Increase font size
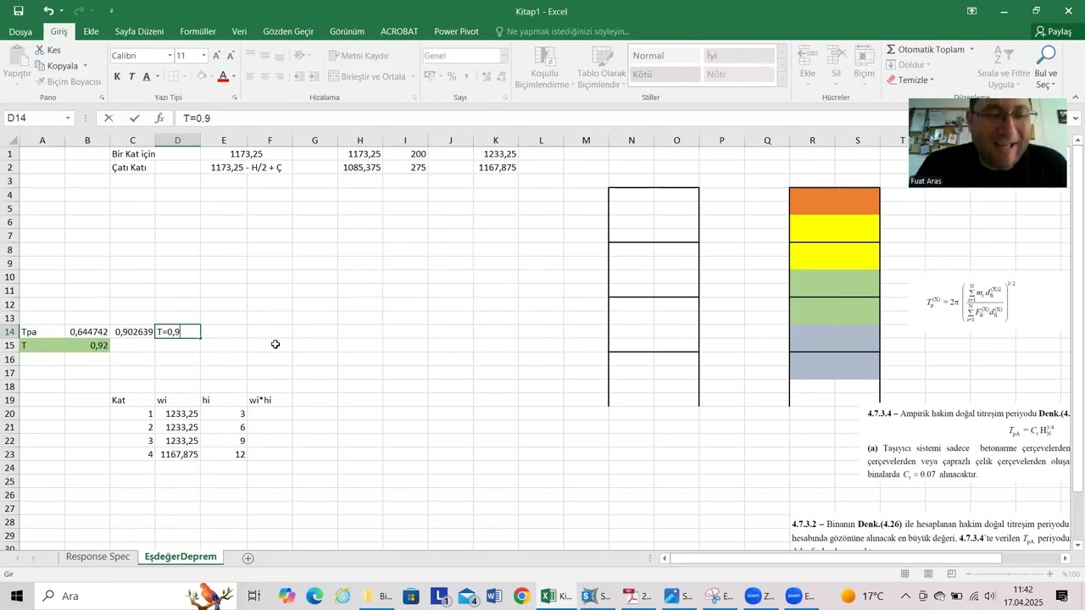 tap(217, 56)
